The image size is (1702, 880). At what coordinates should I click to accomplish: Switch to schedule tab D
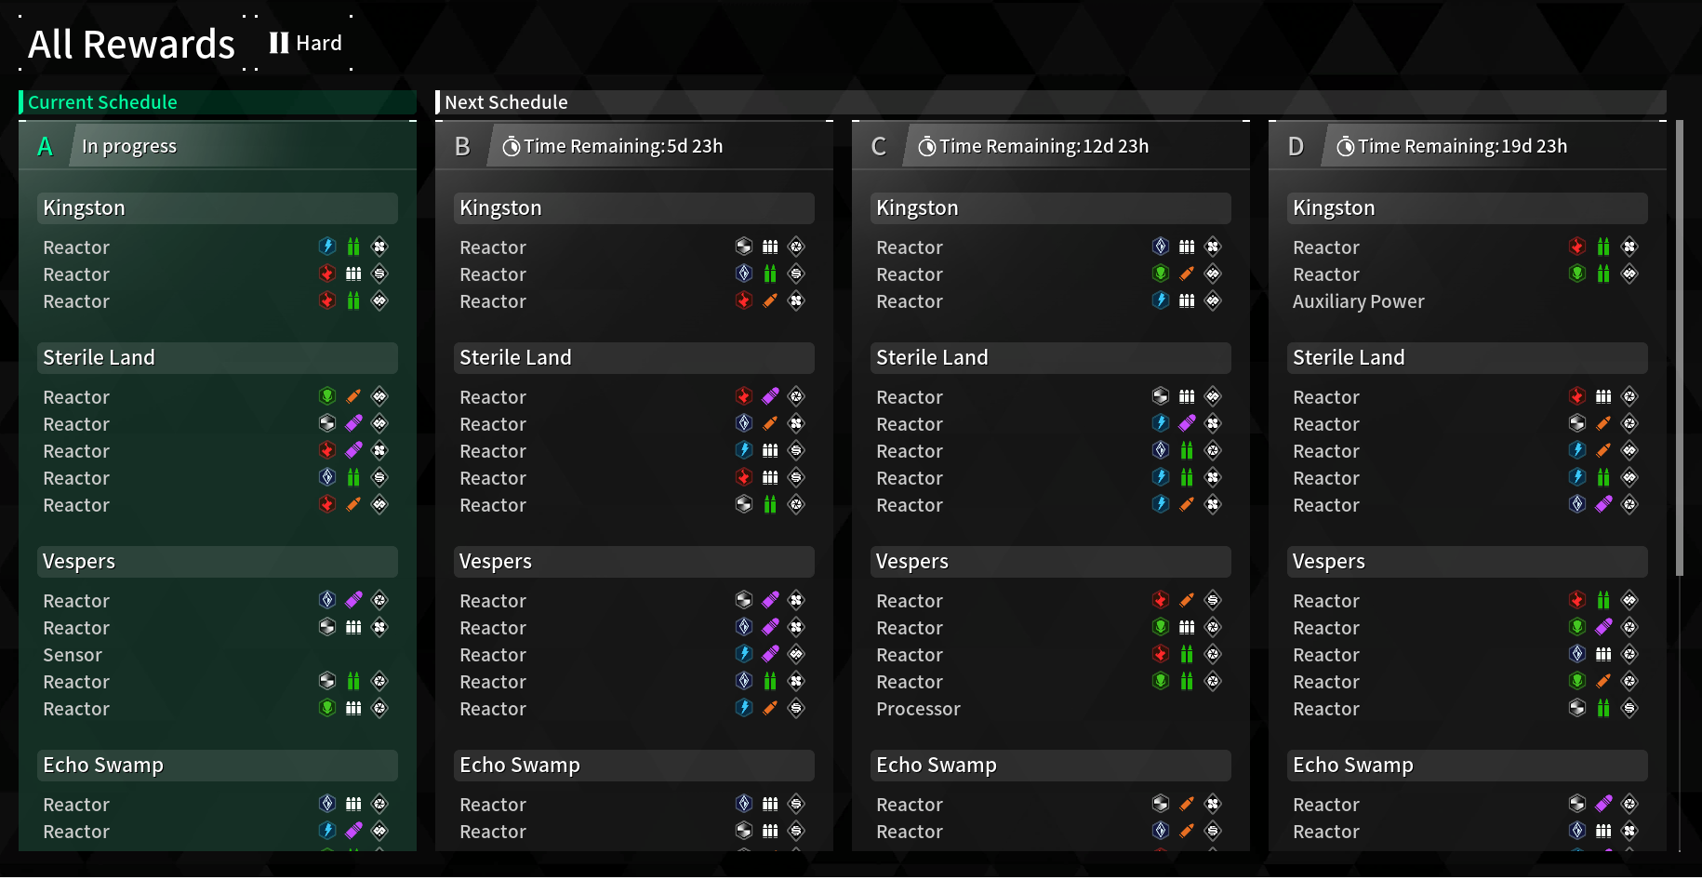(x=1296, y=145)
